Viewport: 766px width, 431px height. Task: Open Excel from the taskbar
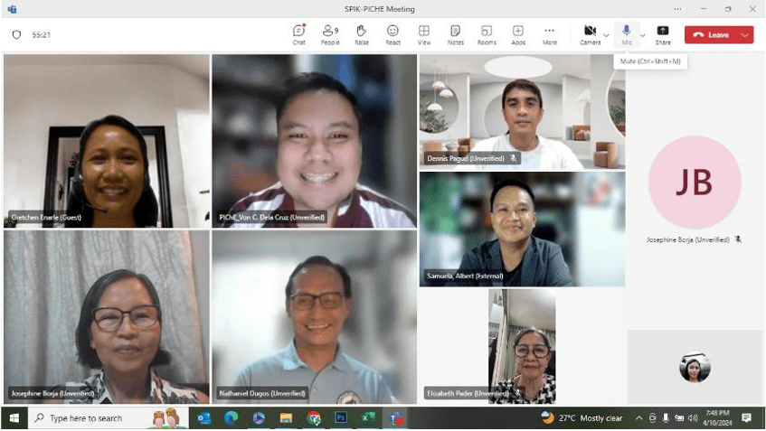(368, 418)
